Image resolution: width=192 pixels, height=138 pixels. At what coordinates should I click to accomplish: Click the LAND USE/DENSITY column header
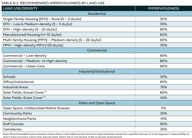[x=20, y=8]
